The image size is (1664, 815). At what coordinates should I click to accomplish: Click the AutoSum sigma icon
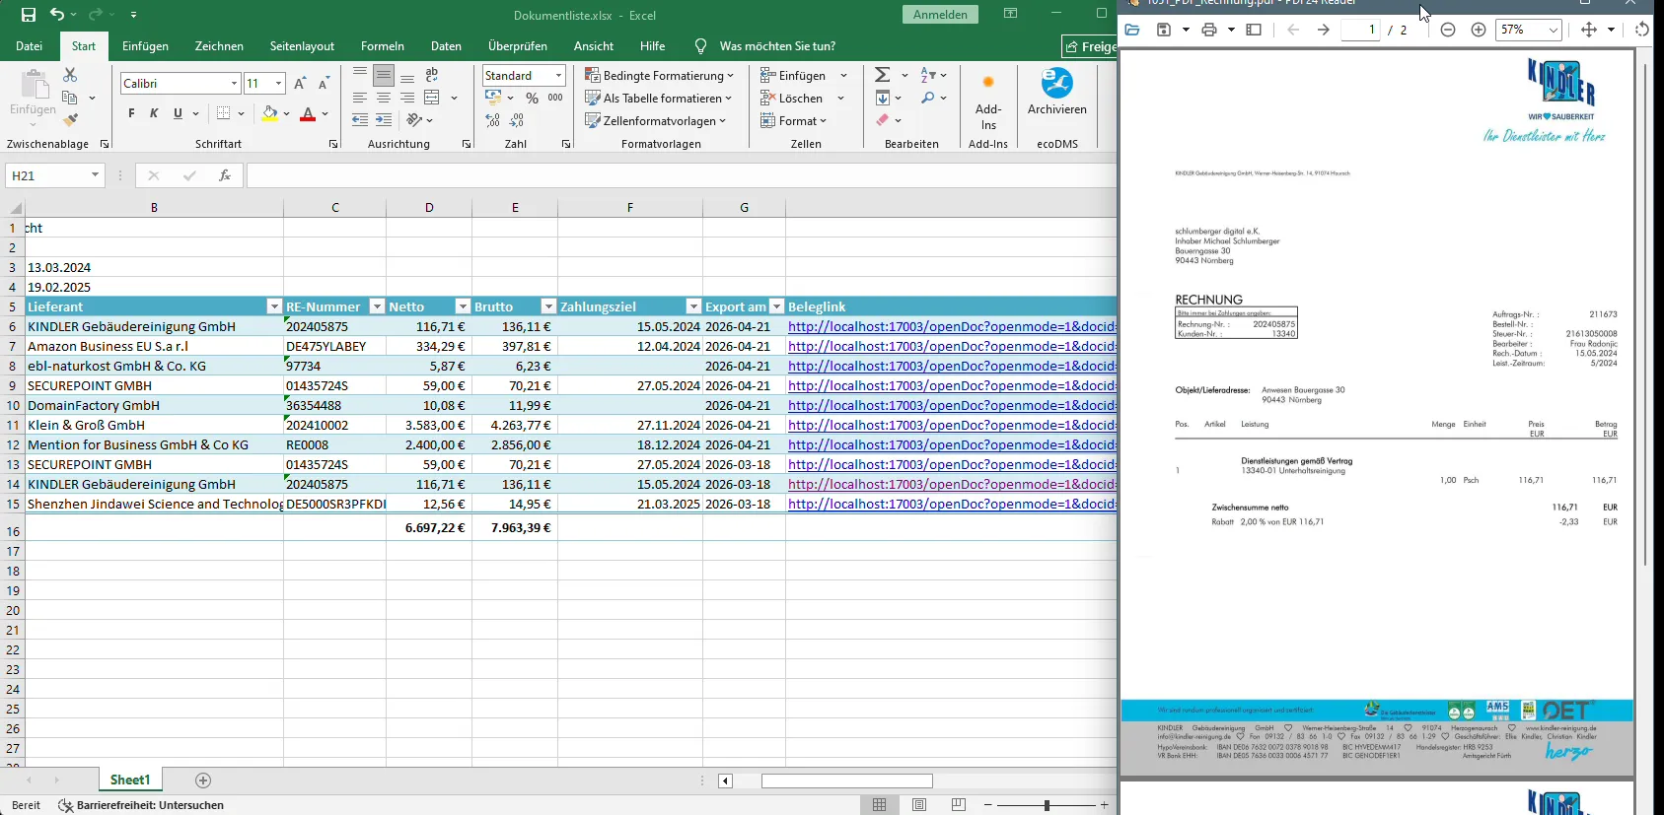883,75
